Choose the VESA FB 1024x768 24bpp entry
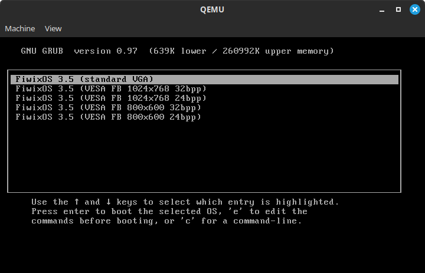 111,98
